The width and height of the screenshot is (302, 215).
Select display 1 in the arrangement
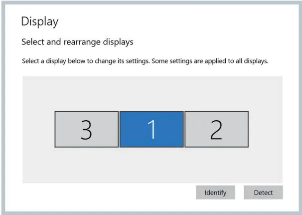pos(151,129)
